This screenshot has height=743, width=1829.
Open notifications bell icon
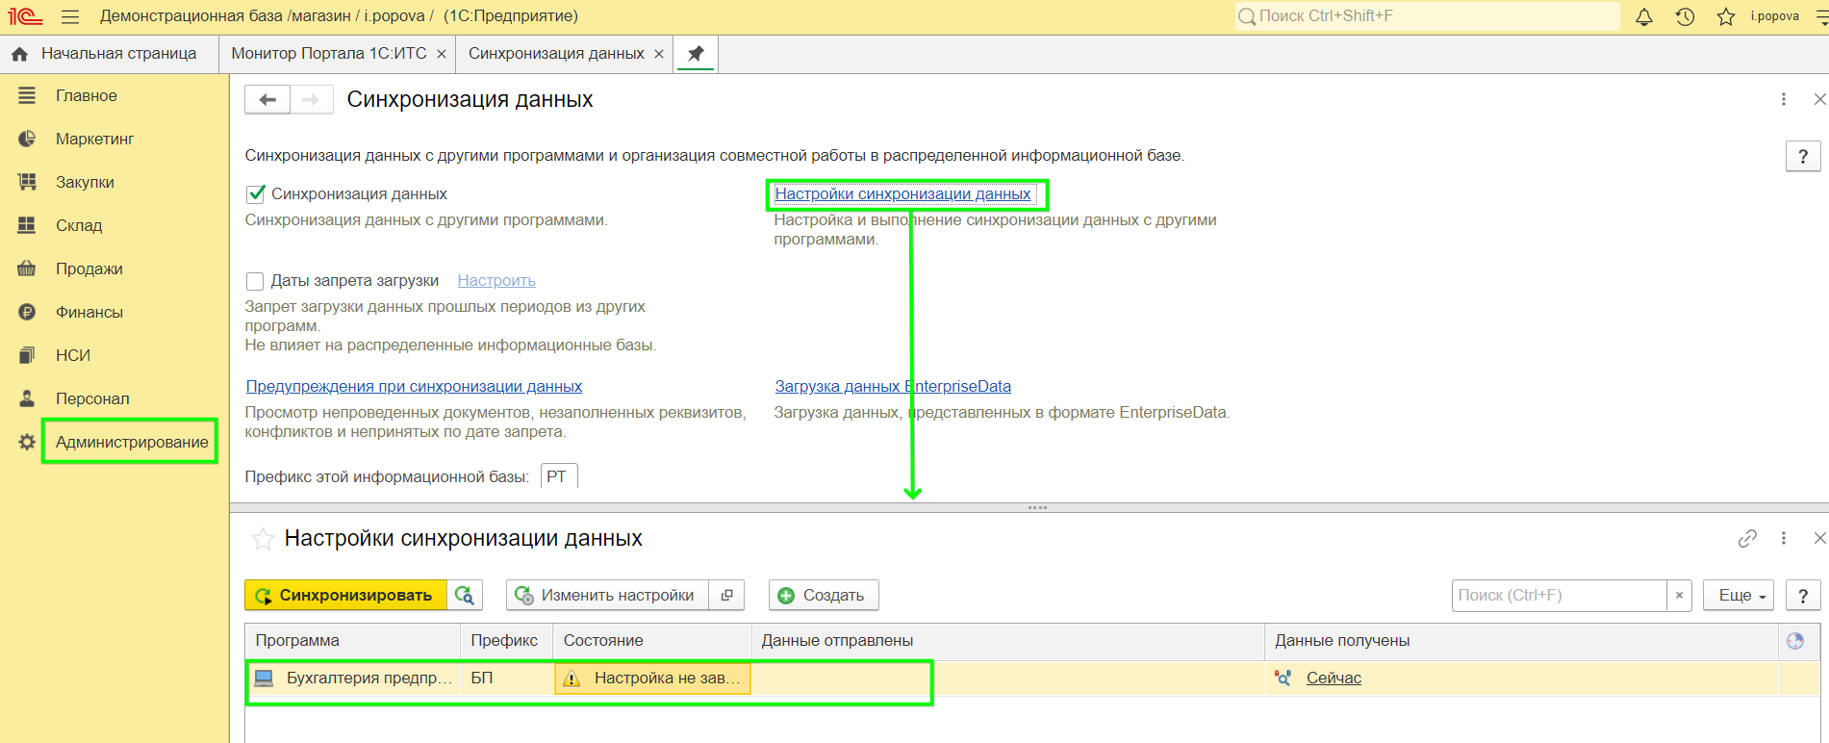point(1644,16)
